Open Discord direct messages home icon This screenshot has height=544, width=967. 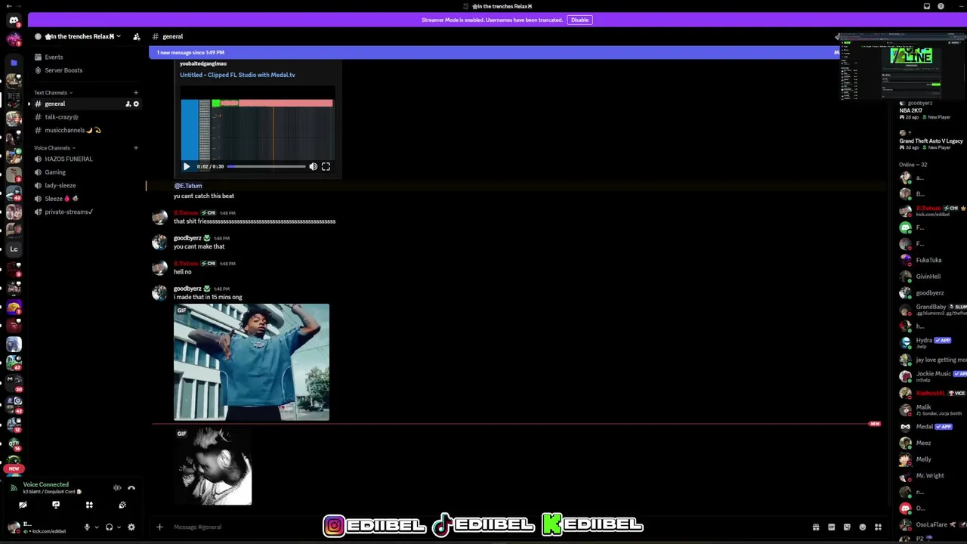tap(14, 20)
